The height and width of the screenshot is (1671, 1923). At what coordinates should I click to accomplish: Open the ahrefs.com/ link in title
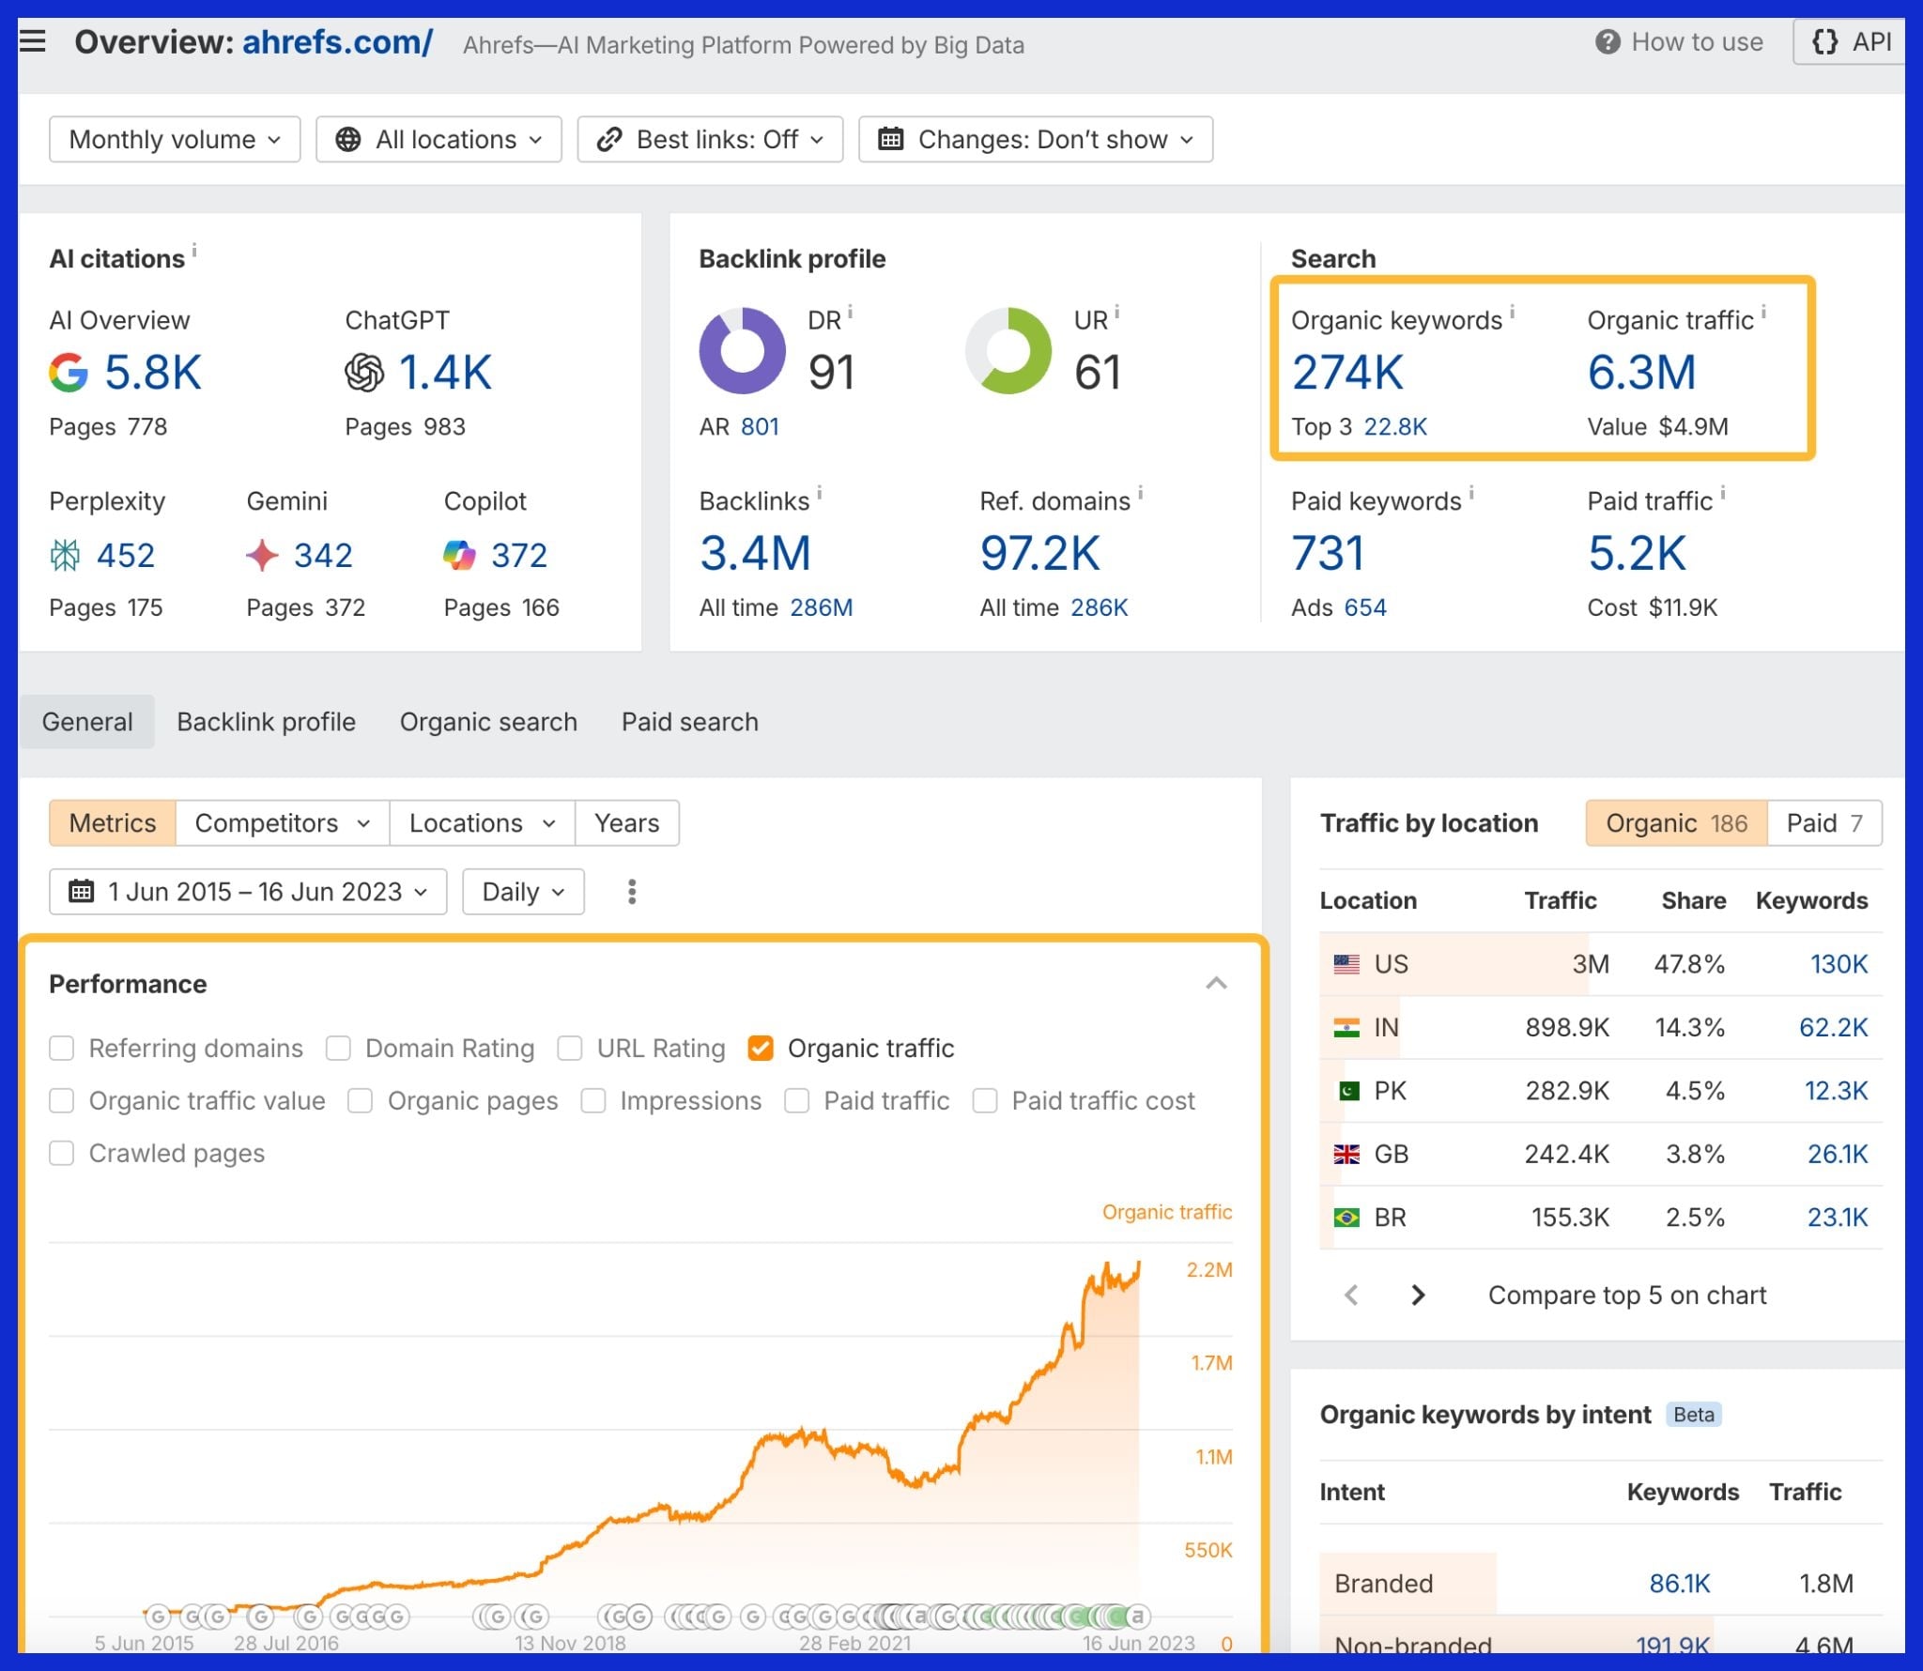point(338,42)
